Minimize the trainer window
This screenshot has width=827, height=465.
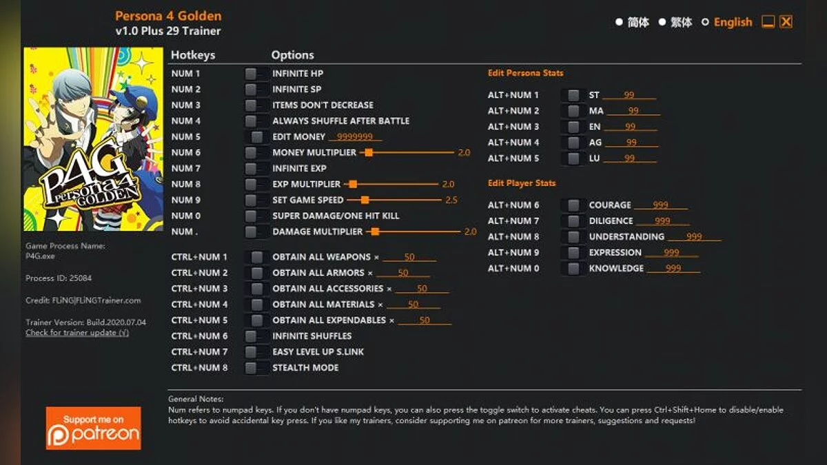pyautogui.click(x=768, y=22)
